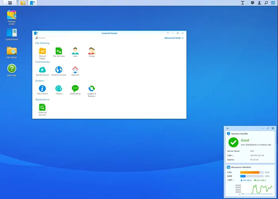Click the Connectivity section heading

pyautogui.click(x=42, y=62)
